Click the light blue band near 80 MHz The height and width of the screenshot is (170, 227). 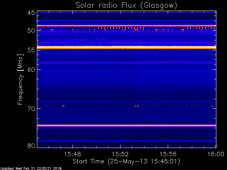click(x=127, y=141)
